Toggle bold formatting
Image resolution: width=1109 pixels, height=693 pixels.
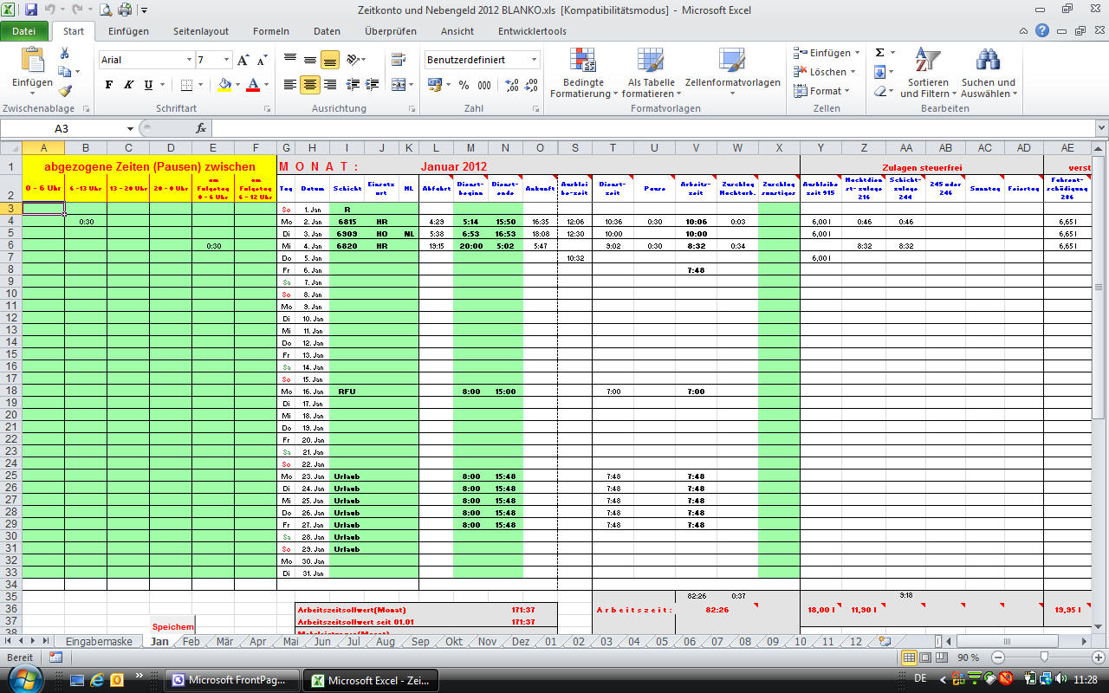pos(109,85)
